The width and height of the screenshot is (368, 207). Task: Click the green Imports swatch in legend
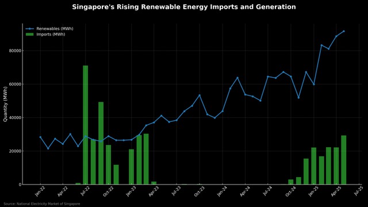(29, 34)
